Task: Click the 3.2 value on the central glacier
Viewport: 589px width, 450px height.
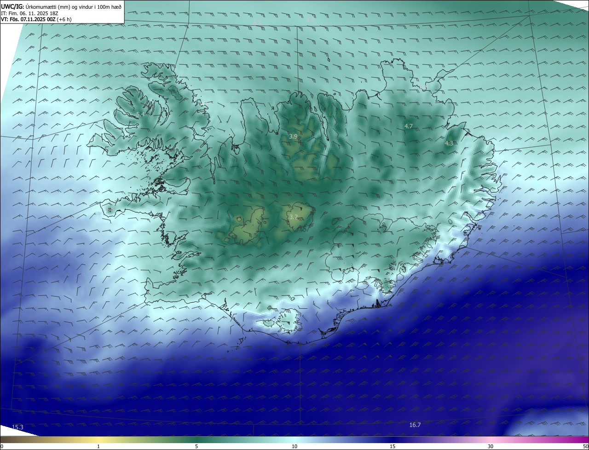Action: (x=293, y=217)
